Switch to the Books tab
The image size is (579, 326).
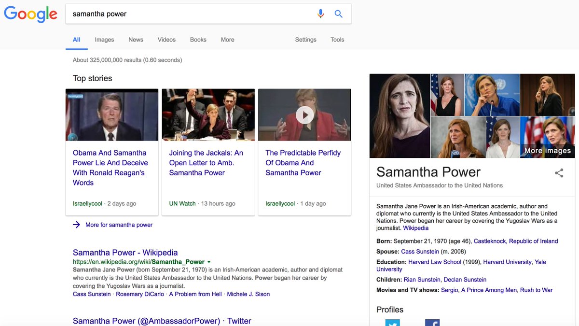coord(198,40)
